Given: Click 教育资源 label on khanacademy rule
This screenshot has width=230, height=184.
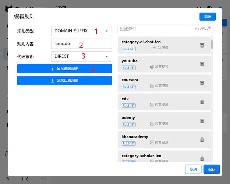Looking at the screenshot, I should [x=159, y=142].
